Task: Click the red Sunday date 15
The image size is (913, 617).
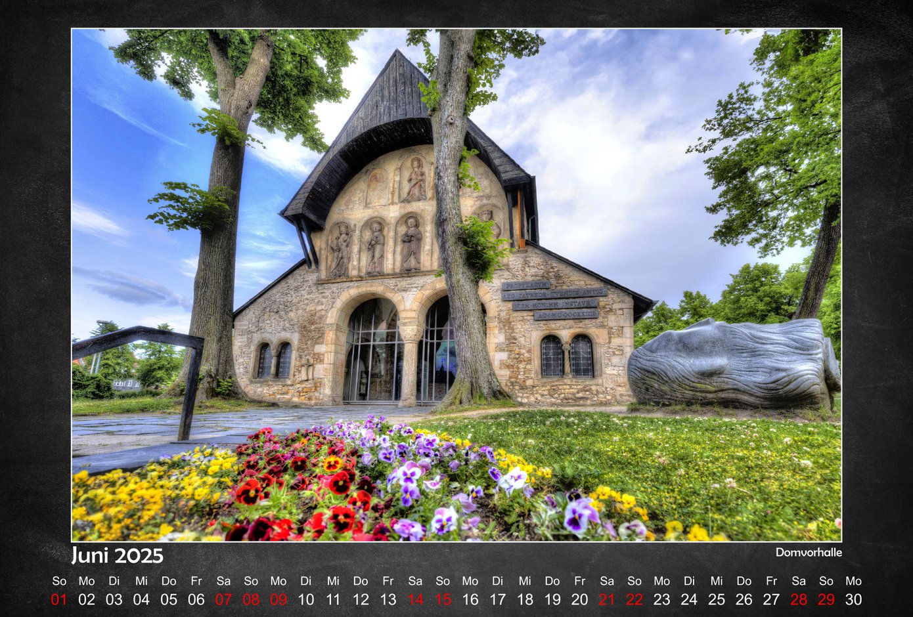Action: click(x=443, y=599)
